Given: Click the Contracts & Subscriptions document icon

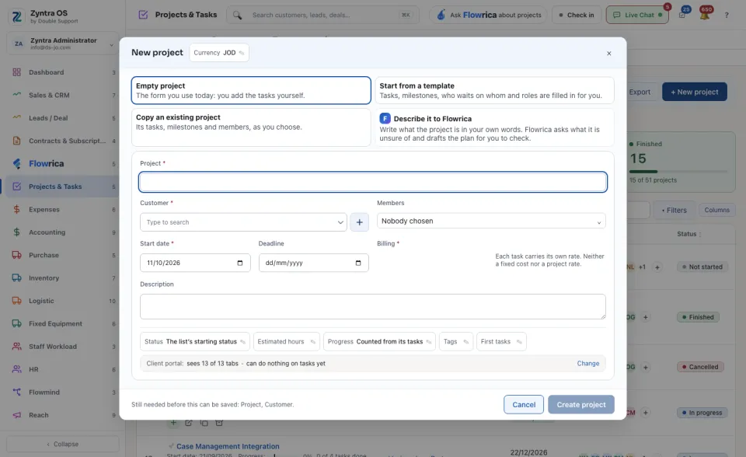Looking at the screenshot, I should [x=16, y=141].
